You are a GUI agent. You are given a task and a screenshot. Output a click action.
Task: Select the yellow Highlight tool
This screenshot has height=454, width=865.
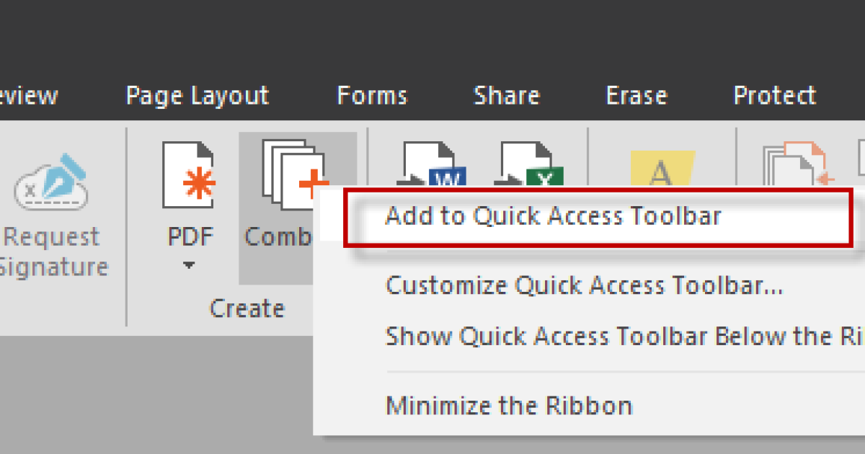660,166
